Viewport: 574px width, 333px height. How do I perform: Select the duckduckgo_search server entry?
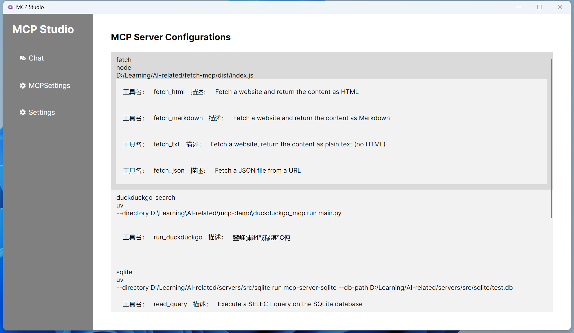[x=146, y=198]
